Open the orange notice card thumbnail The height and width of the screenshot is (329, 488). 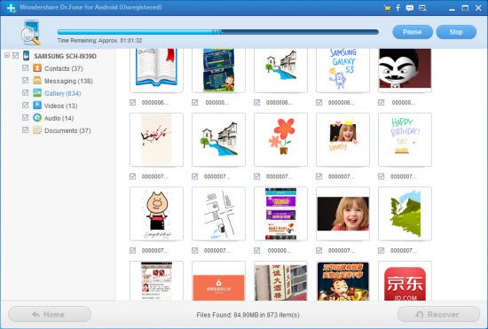[218, 281]
